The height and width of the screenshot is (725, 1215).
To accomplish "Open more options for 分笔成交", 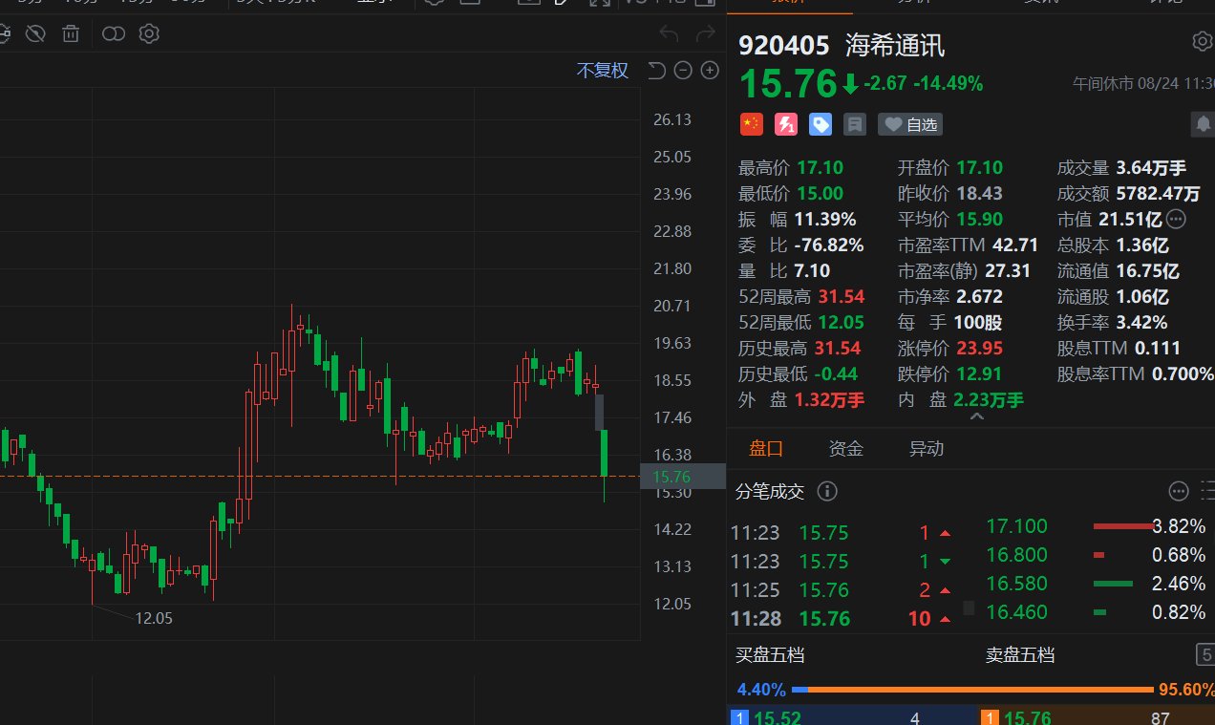I will point(1179,491).
